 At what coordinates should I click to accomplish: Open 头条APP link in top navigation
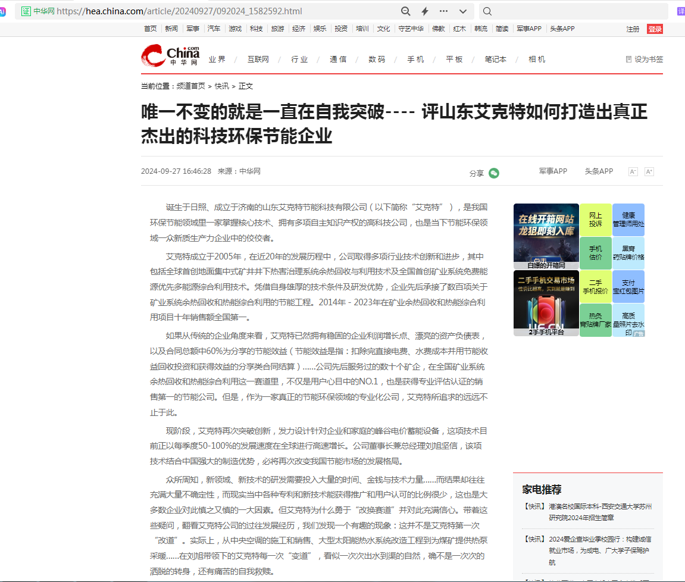click(x=562, y=29)
